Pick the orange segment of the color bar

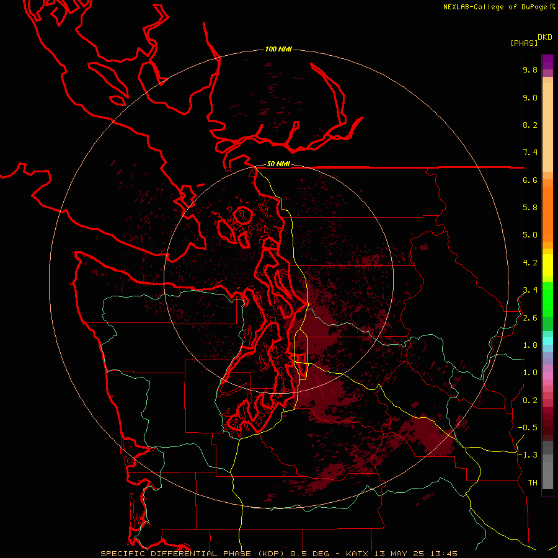[x=547, y=214]
